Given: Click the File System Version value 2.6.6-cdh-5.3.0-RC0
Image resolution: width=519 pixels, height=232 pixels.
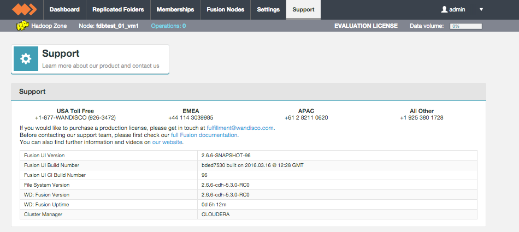Looking at the screenshot, I should point(226,185).
